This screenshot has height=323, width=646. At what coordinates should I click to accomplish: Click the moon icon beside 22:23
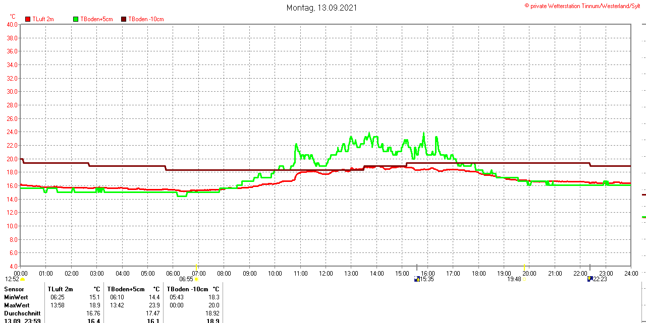590,279
